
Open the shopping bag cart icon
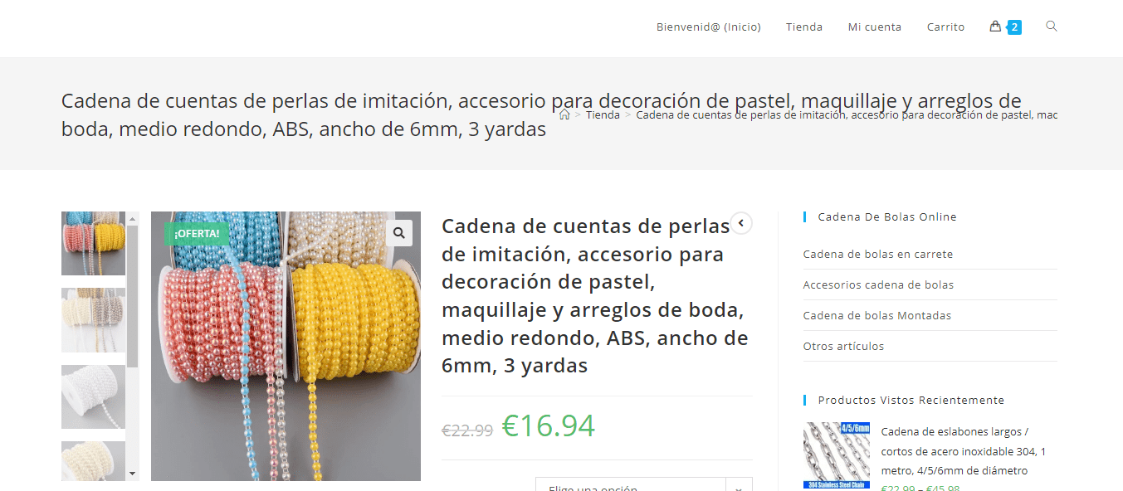click(995, 27)
